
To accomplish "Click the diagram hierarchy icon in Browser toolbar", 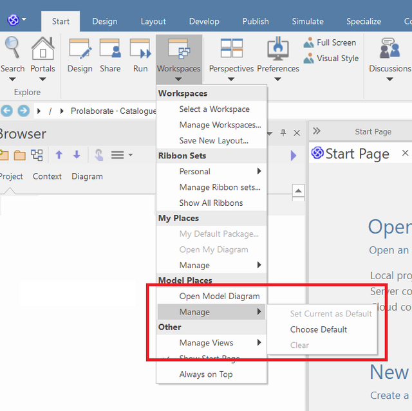I will tap(37, 155).
